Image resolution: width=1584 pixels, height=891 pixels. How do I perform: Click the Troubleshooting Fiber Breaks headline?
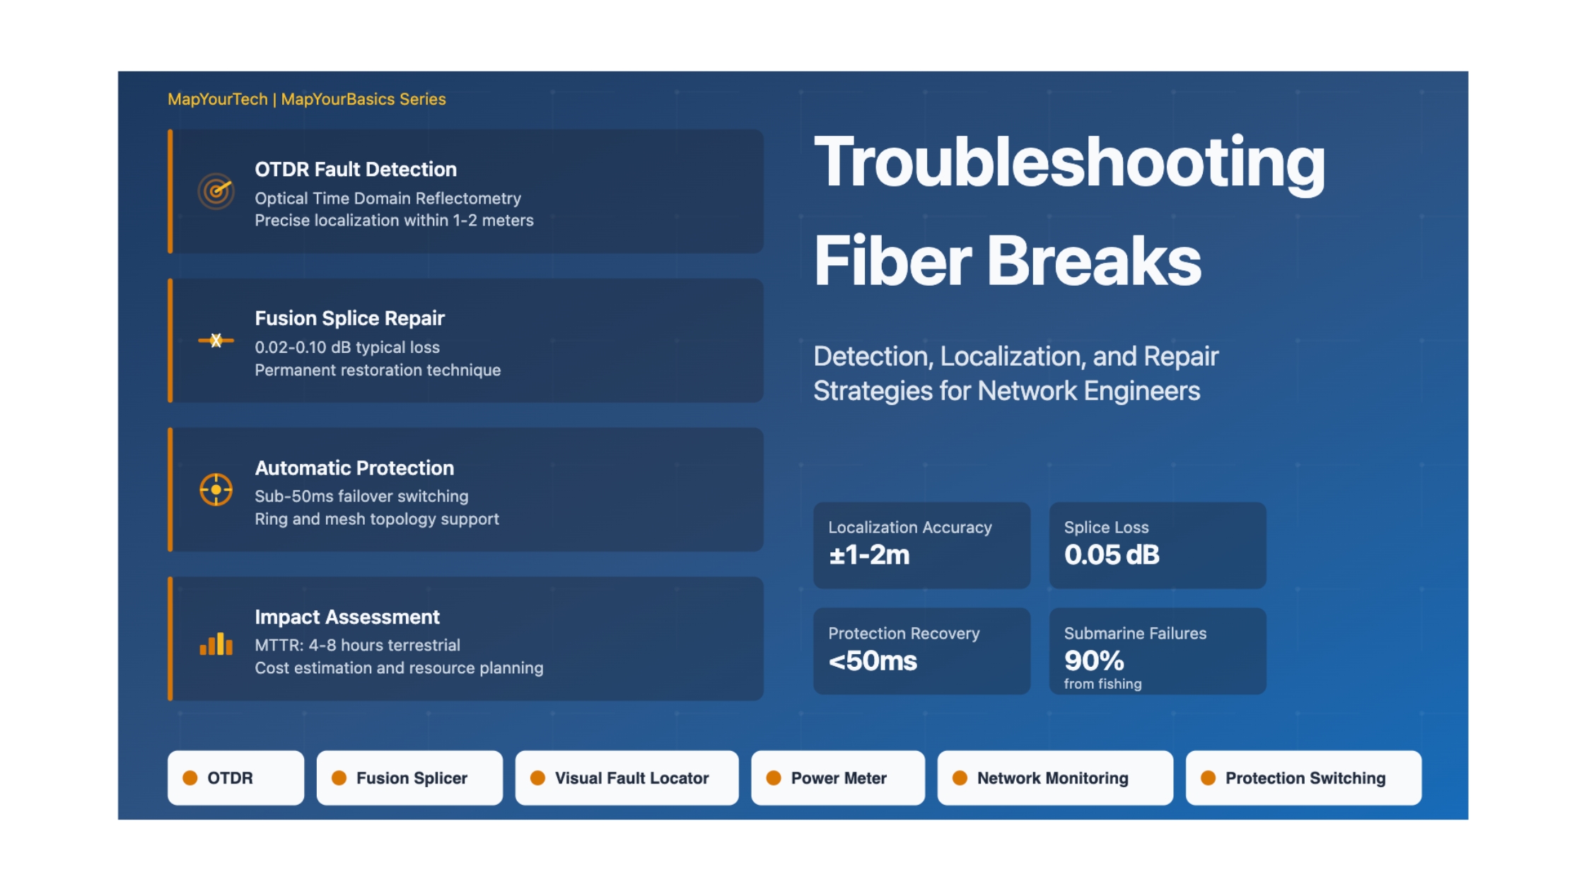(x=1068, y=211)
